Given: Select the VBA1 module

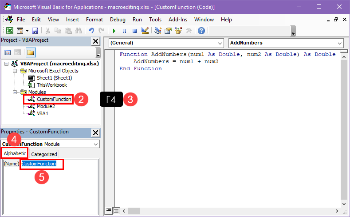Looking at the screenshot, I should (x=43, y=113).
